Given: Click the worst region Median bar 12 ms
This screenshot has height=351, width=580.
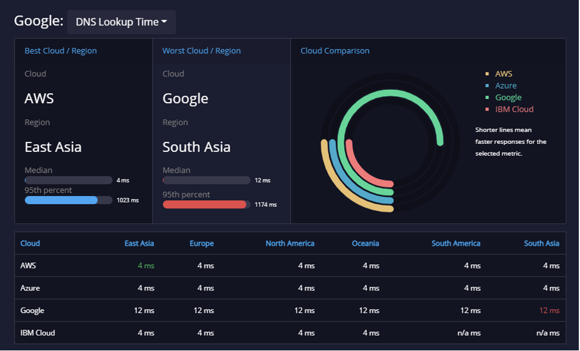Looking at the screenshot, I should click(x=207, y=180).
